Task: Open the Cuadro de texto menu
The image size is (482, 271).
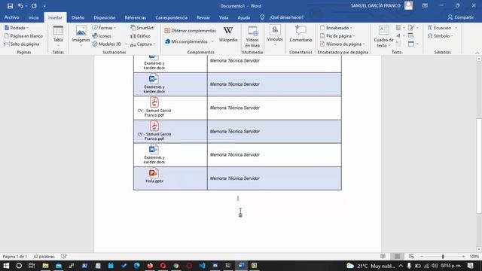Action: [383, 36]
